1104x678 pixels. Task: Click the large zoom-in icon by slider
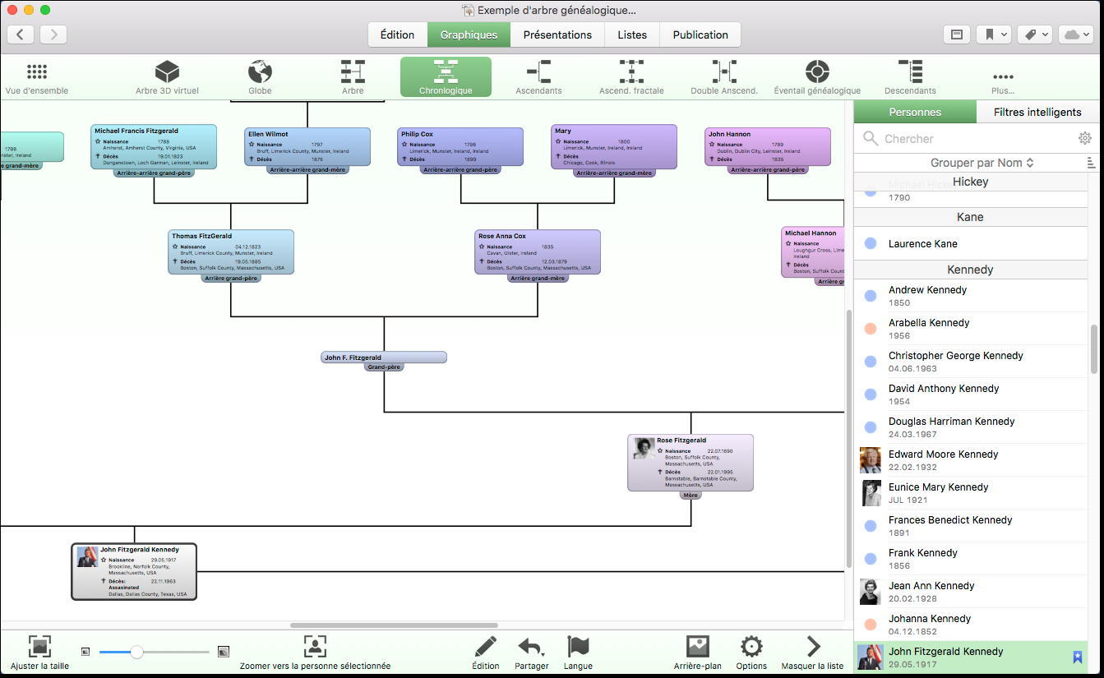click(x=224, y=652)
